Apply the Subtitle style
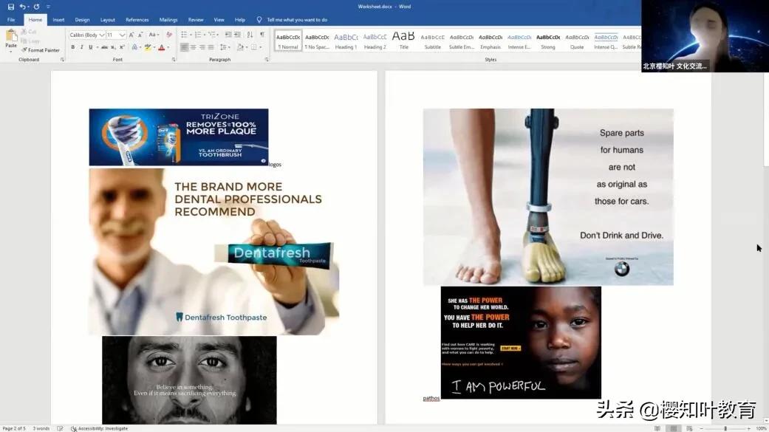This screenshot has width=769, height=432. pos(433,41)
